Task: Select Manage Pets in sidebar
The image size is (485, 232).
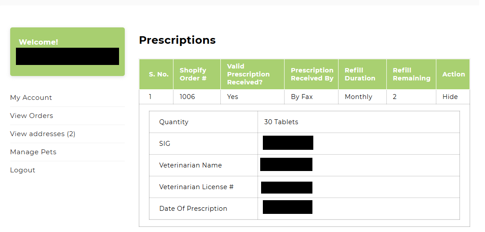Action: click(x=33, y=152)
